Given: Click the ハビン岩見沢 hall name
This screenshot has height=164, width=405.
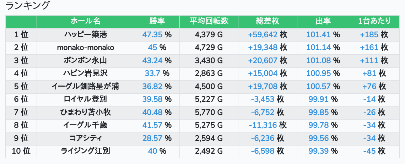Looking at the screenshot, I should pyautogui.click(x=85, y=73).
